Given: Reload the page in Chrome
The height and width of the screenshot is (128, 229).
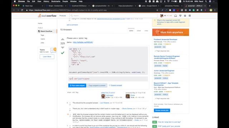Looking at the screenshot, I should [x=22, y=10].
